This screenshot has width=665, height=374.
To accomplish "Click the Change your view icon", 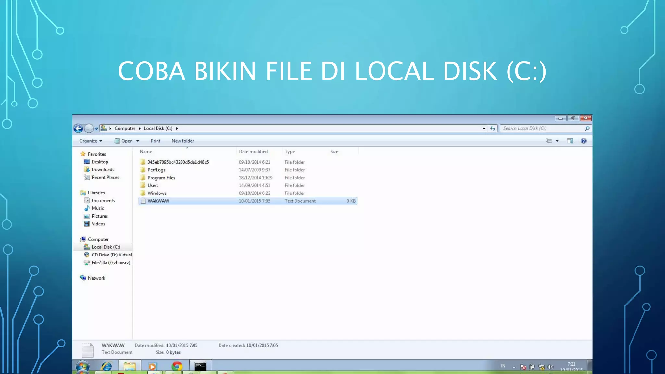I will coord(549,141).
